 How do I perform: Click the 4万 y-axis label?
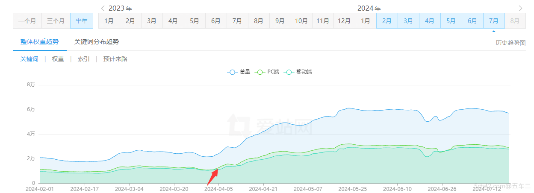31,134
